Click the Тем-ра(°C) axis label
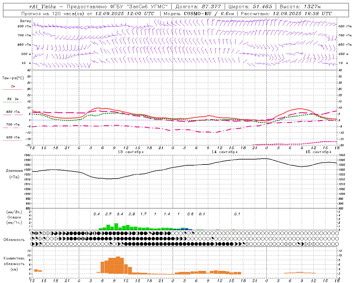Image resolution: width=353 pixels, height=283 pixels. coord(13,78)
